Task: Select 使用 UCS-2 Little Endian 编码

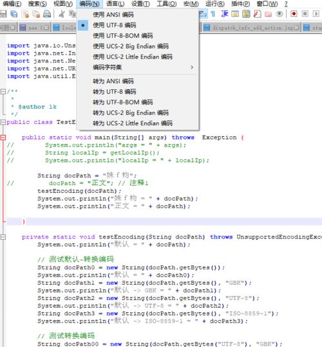Action: 138,57
